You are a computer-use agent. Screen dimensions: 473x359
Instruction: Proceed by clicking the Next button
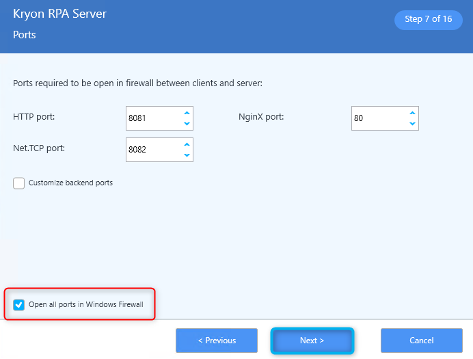click(x=312, y=341)
